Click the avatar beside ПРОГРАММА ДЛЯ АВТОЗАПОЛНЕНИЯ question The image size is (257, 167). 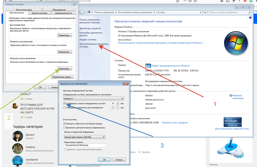pyautogui.click(x=15, y=106)
